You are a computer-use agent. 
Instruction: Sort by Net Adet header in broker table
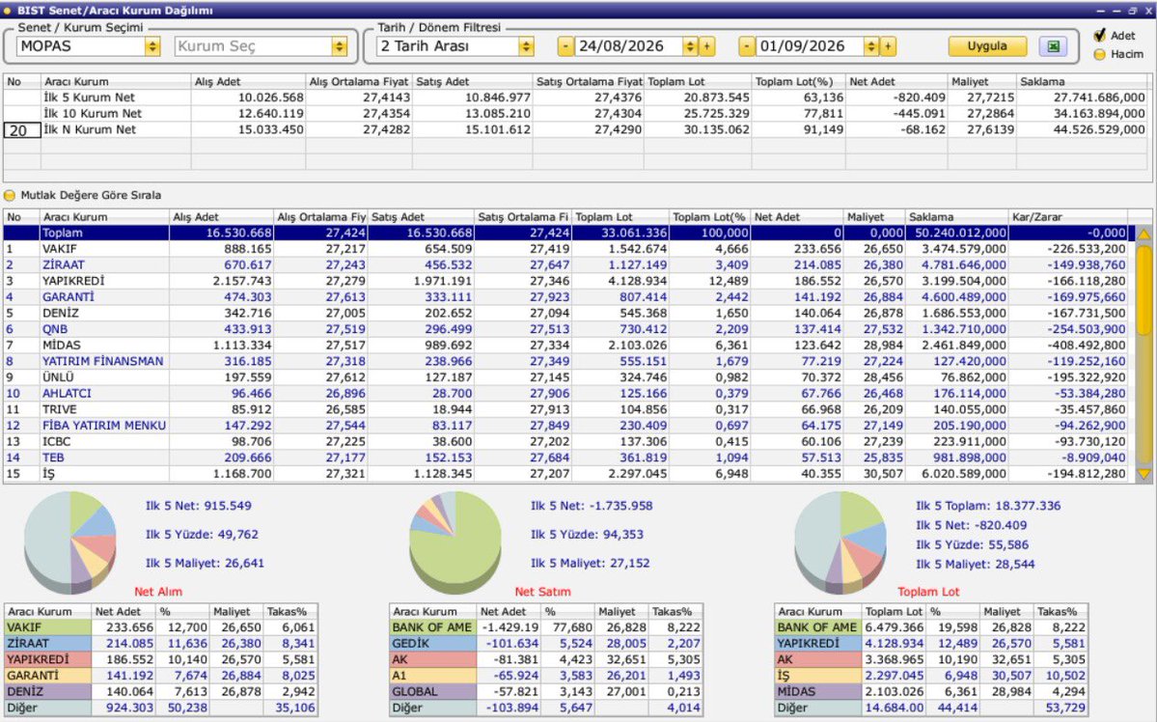point(798,217)
